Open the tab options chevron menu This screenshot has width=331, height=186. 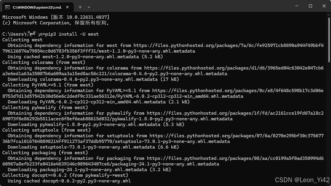89,7
